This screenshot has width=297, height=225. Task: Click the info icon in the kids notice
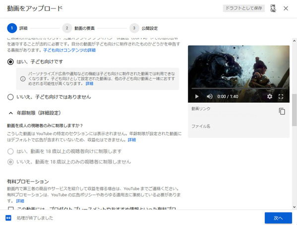[x=23, y=79]
